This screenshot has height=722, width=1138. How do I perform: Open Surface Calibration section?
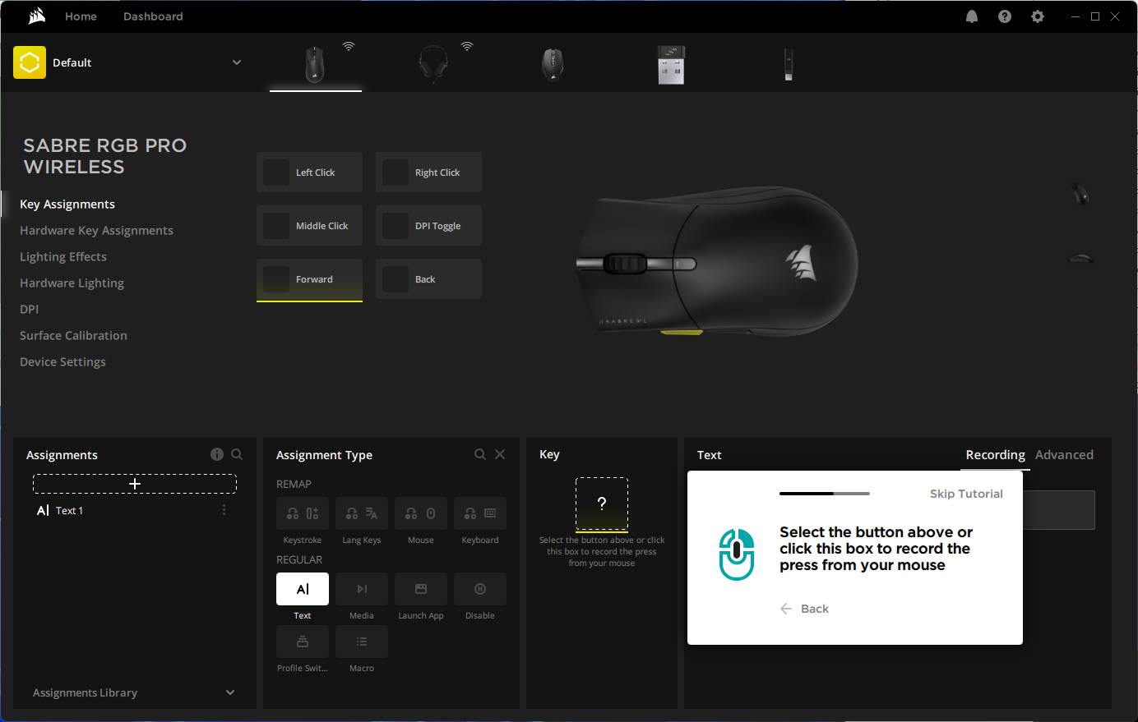tap(73, 336)
